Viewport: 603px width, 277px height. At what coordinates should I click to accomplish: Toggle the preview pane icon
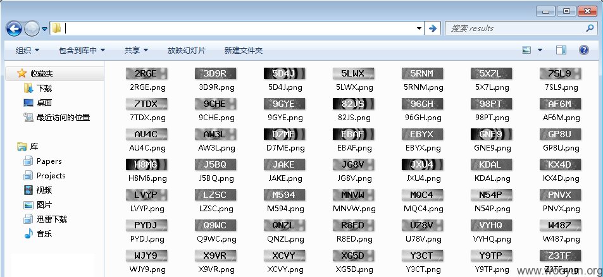[x=561, y=50]
